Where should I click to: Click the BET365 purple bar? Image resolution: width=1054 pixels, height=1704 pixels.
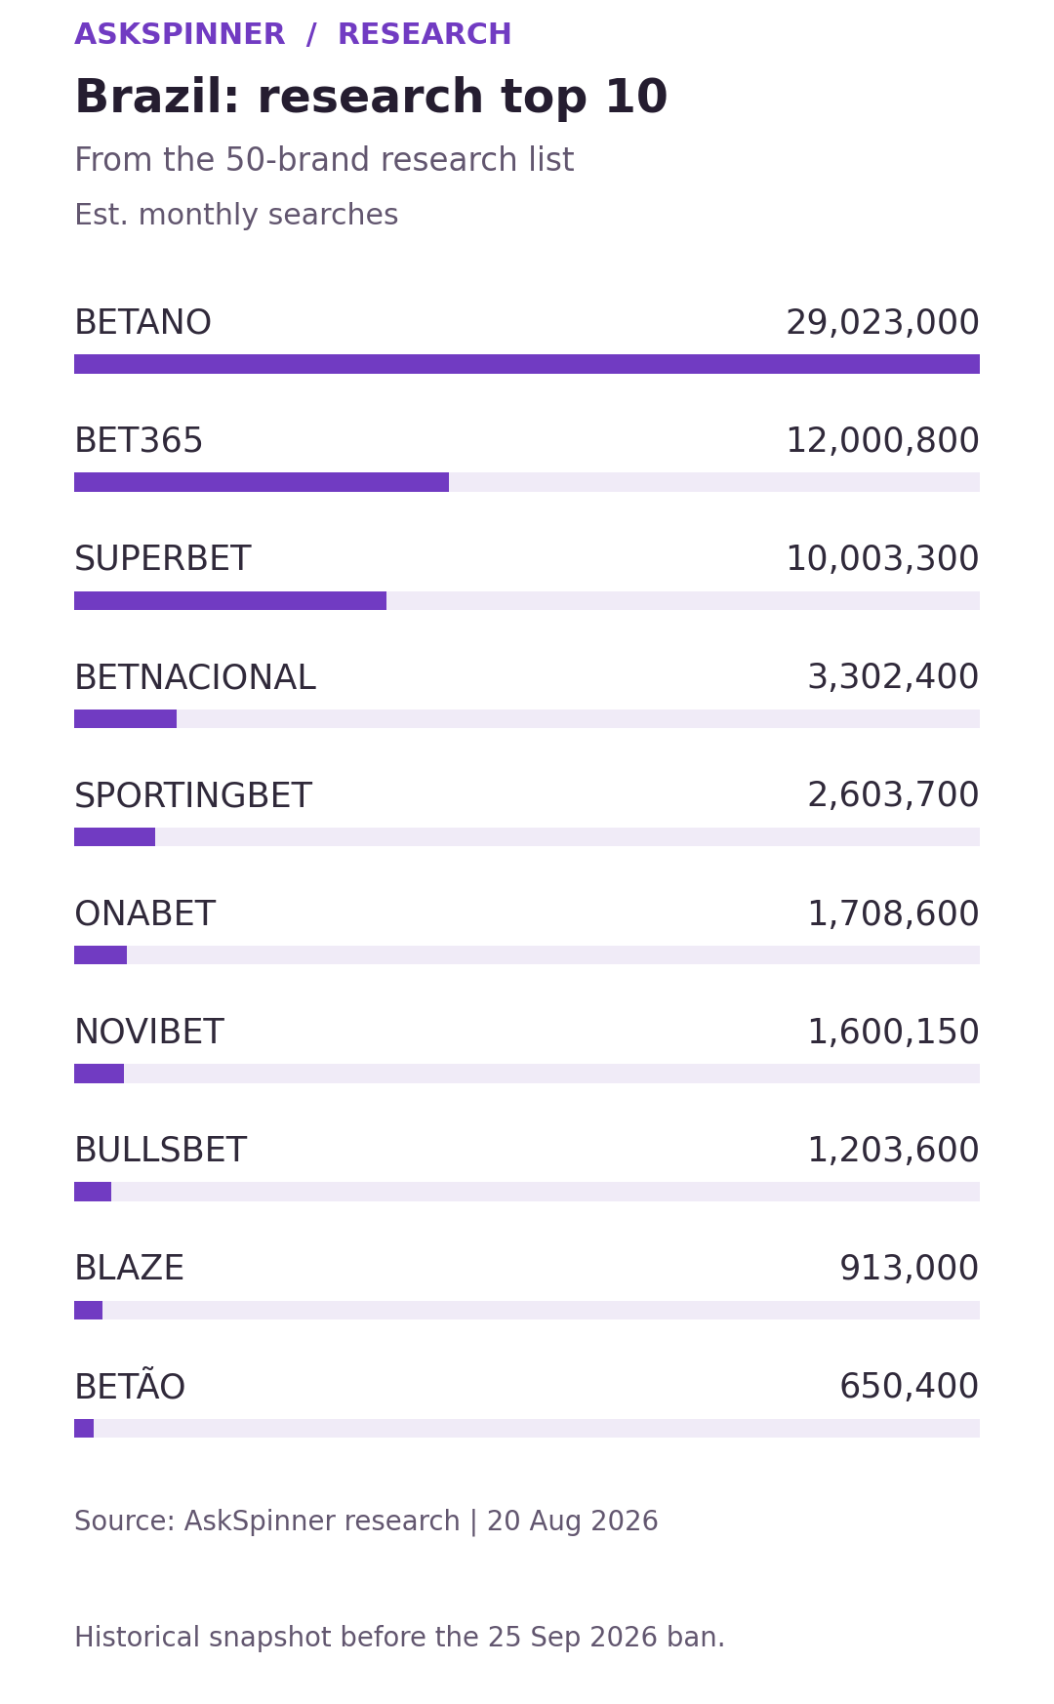click(262, 482)
